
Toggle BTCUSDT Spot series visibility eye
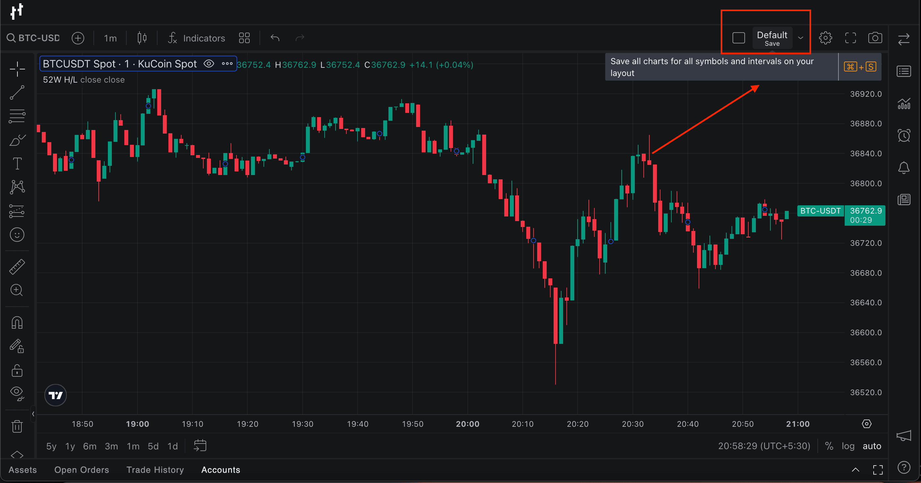click(x=209, y=64)
